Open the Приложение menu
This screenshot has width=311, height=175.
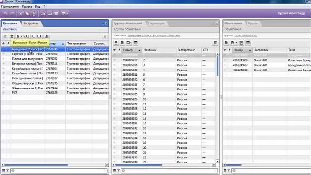point(10,6)
